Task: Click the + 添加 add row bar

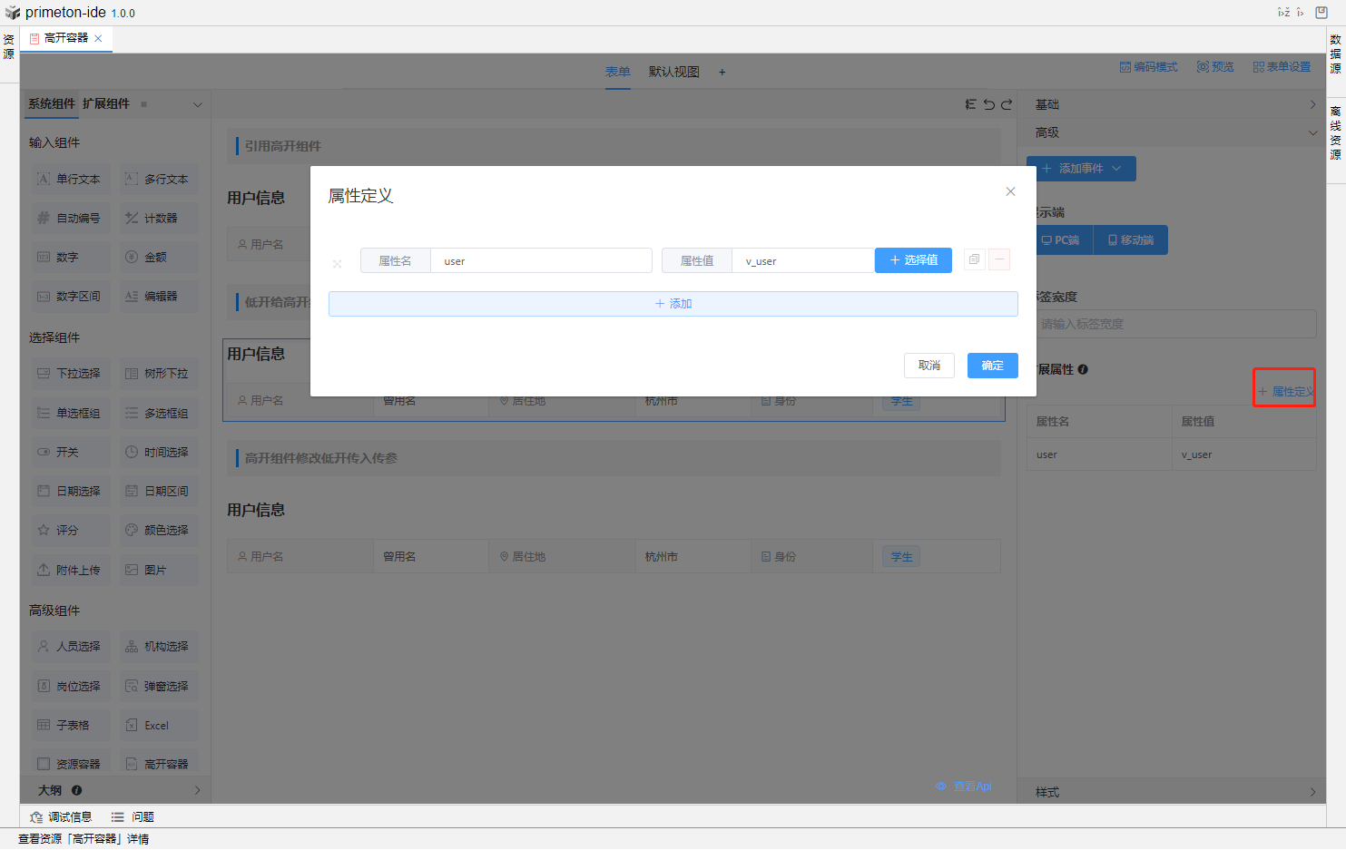Action: click(673, 304)
